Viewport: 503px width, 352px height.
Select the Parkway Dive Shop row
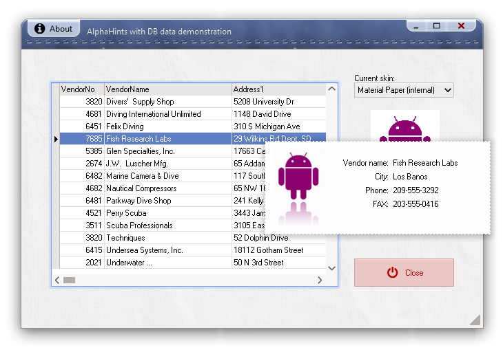(x=163, y=201)
